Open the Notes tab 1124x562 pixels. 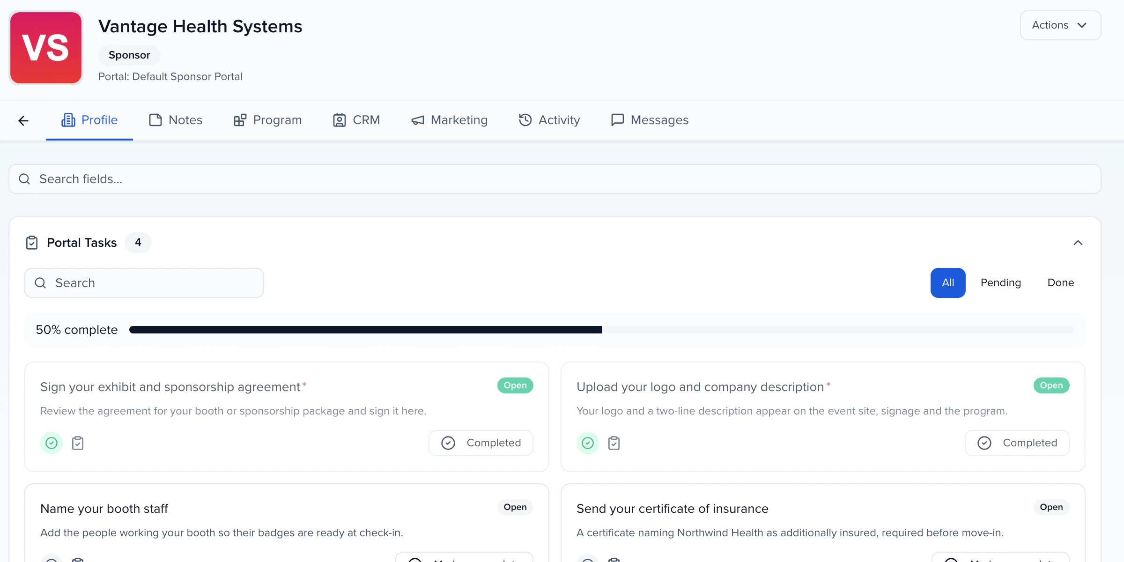tap(176, 120)
